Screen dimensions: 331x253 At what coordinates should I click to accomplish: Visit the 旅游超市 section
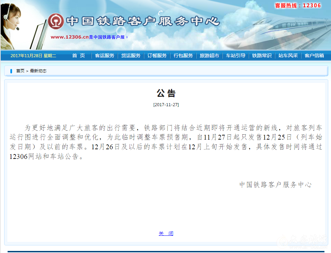[x=209, y=55]
